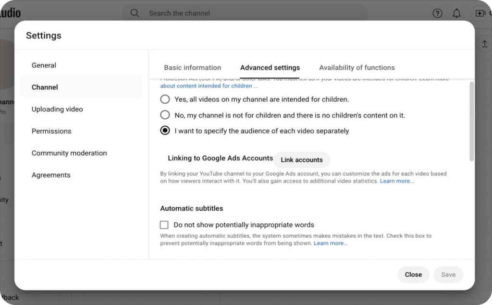Switch to the Basic information tab
The image size is (492, 305).
pos(192,68)
